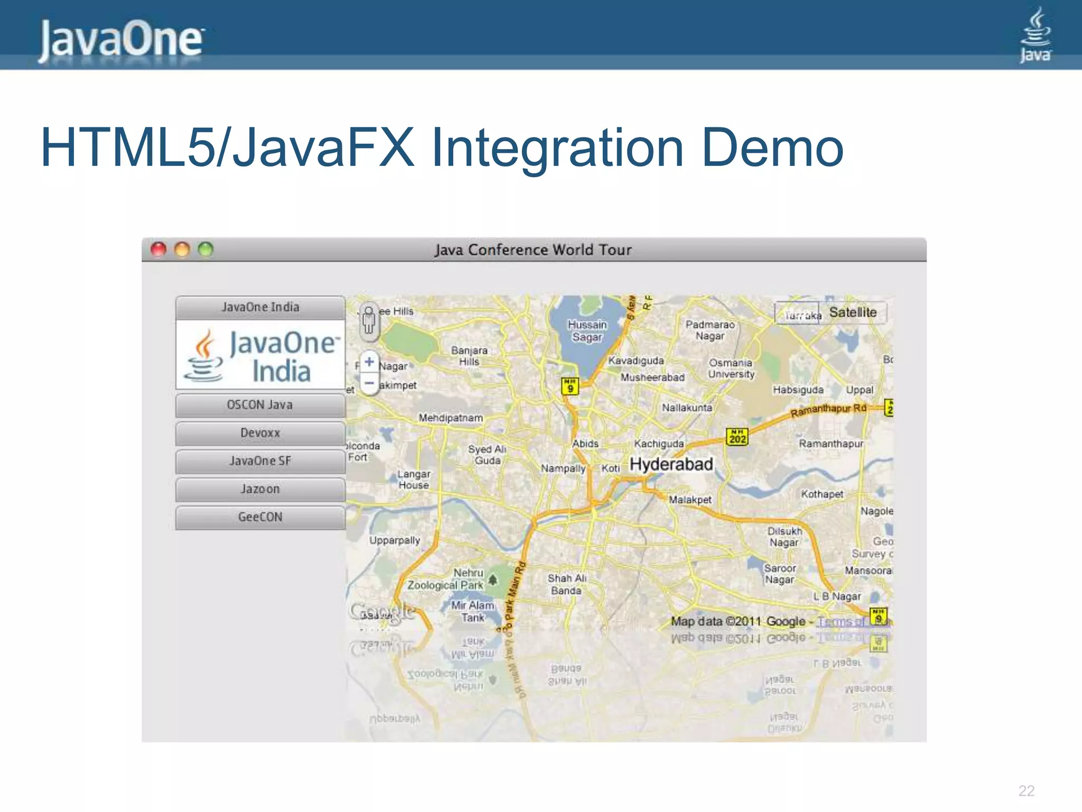Open the Jazoon section
Image resolution: width=1082 pixels, height=812 pixels.
[x=260, y=489]
